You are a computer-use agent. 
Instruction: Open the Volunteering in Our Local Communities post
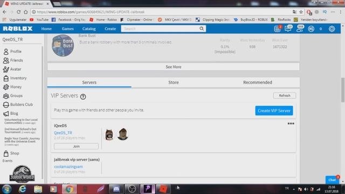(21, 121)
